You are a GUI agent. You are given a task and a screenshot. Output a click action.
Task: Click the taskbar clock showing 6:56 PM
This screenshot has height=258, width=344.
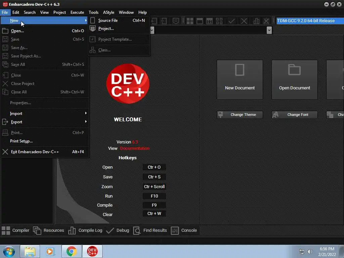(x=327, y=252)
